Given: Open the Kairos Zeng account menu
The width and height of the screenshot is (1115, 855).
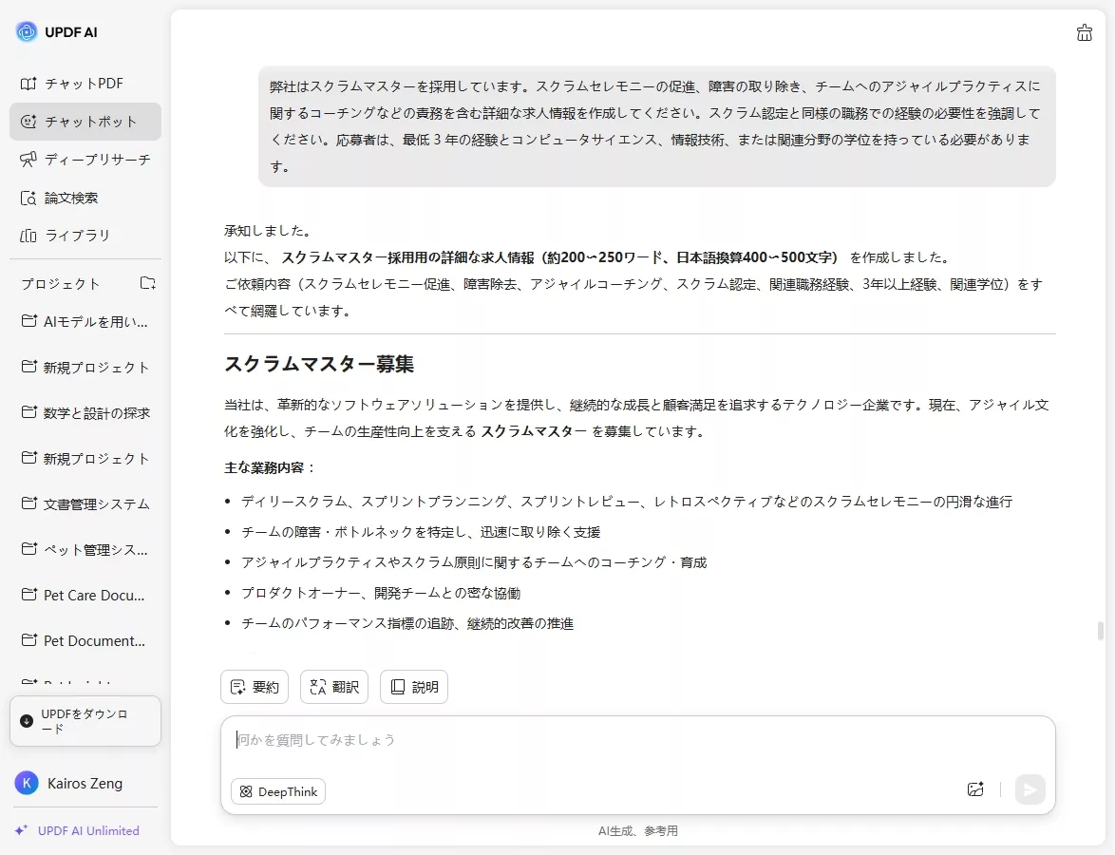Looking at the screenshot, I should (x=84, y=783).
